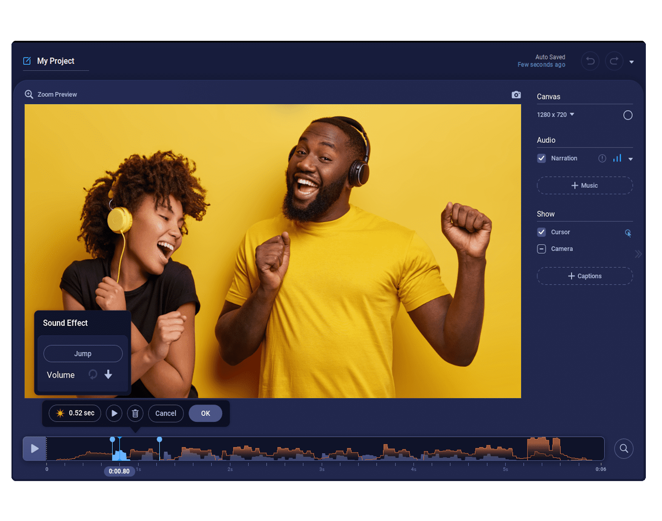Collapse the side panel with the double chevron

tap(638, 254)
